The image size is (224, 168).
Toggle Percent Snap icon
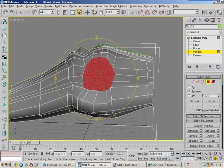pos(154,12)
